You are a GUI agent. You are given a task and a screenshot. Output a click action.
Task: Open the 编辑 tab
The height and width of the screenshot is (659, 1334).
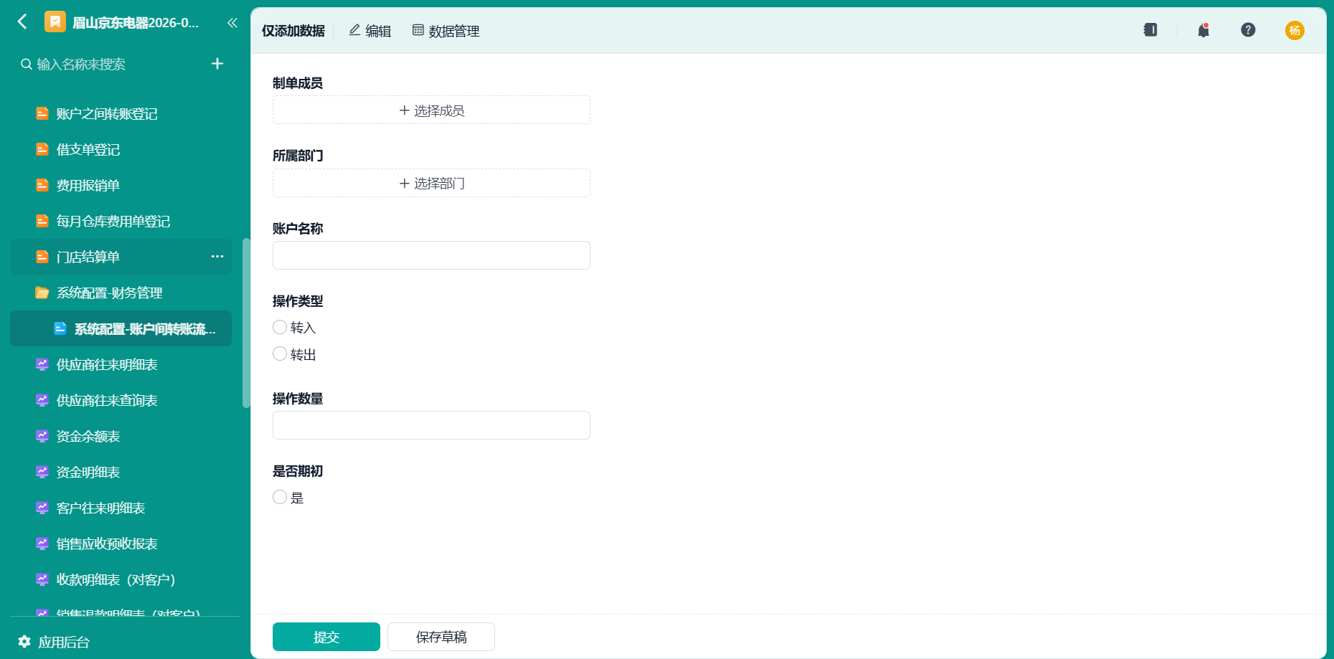[370, 31]
